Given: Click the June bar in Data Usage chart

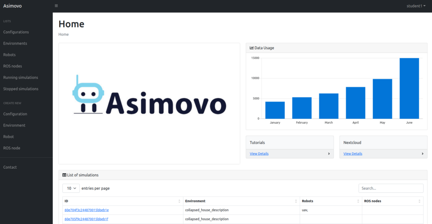Looking at the screenshot, I should pos(409,89).
